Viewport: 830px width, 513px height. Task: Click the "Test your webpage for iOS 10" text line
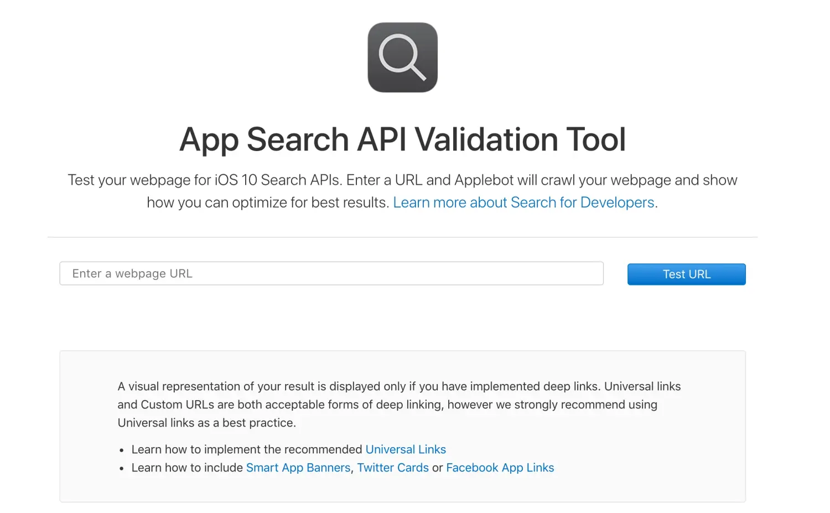402,180
